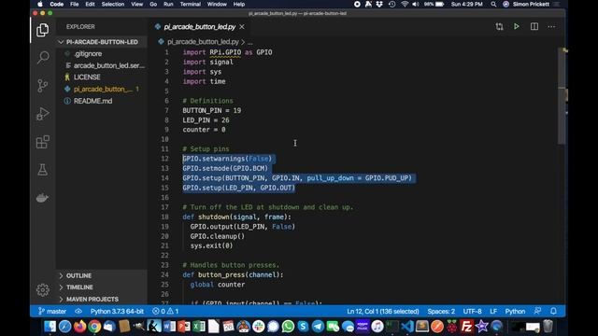The width and height of the screenshot is (598, 336).
Task: Open the Manage gear at activity bar bottom
Action: click(x=43, y=290)
